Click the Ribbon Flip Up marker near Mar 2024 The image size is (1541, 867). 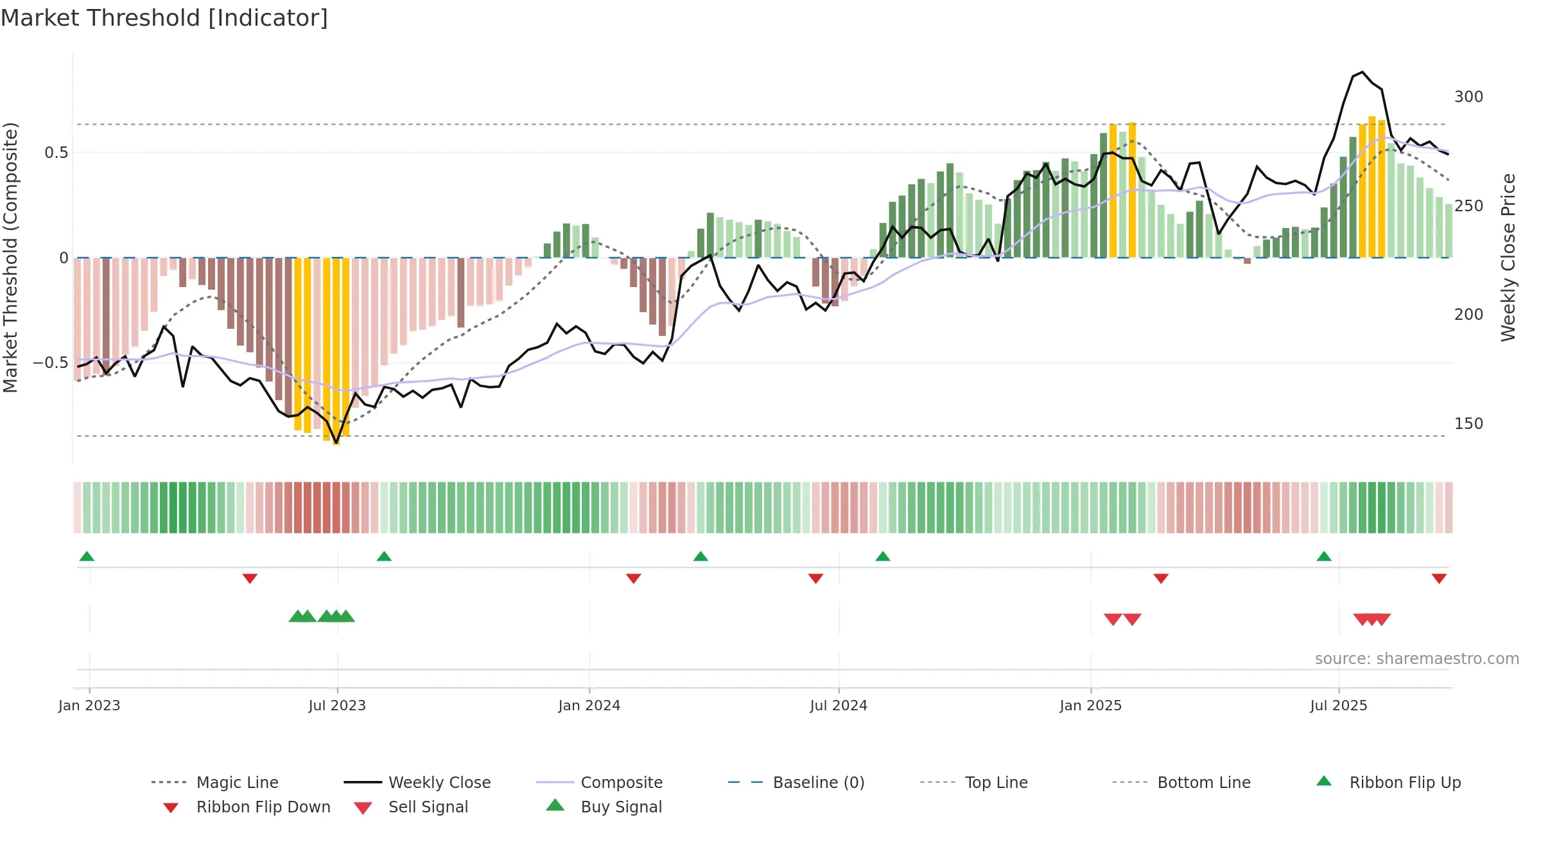(701, 556)
